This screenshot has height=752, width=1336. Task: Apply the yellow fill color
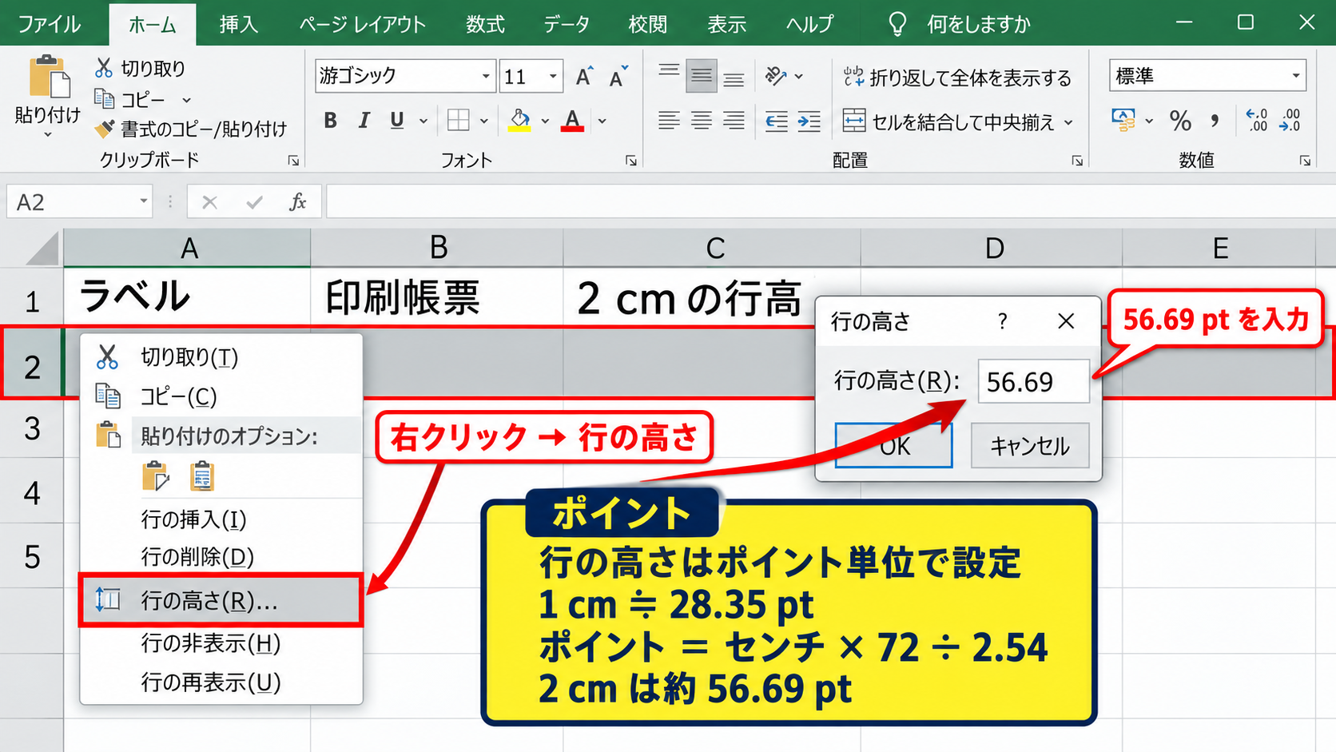pyautogui.click(x=520, y=121)
